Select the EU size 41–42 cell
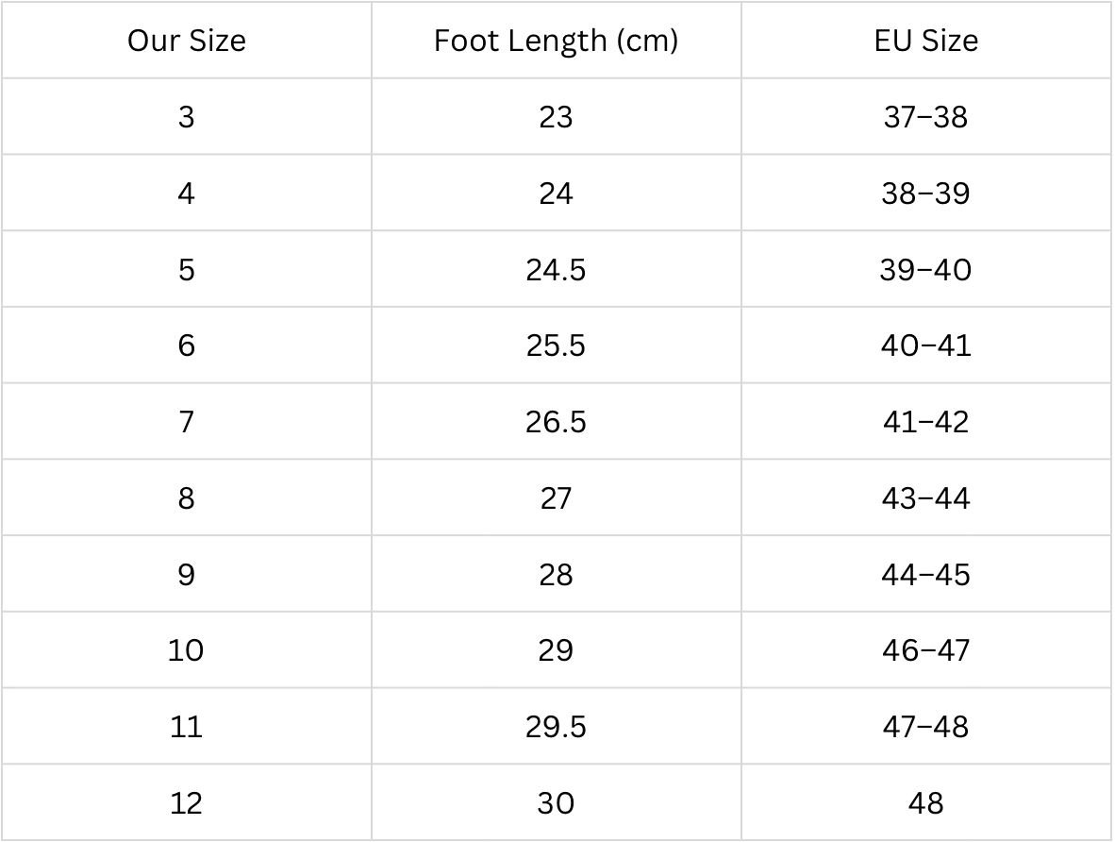Screen dimensions: 1115x842 click(x=925, y=422)
